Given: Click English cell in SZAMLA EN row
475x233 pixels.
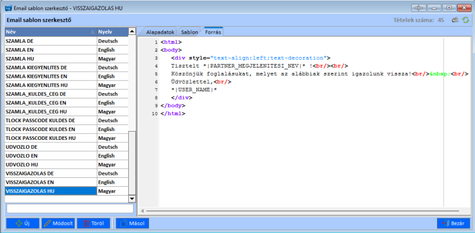Looking at the screenshot, I should click(x=112, y=50).
